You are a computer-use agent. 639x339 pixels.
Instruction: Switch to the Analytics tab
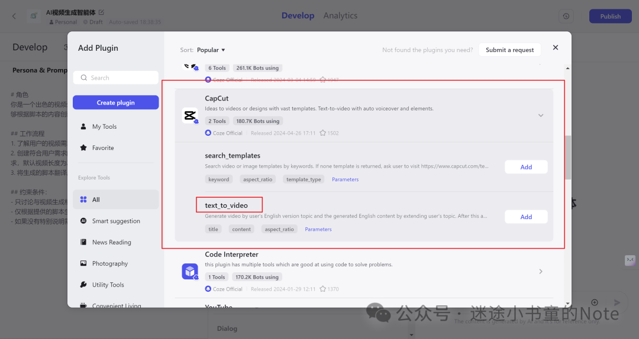(340, 15)
